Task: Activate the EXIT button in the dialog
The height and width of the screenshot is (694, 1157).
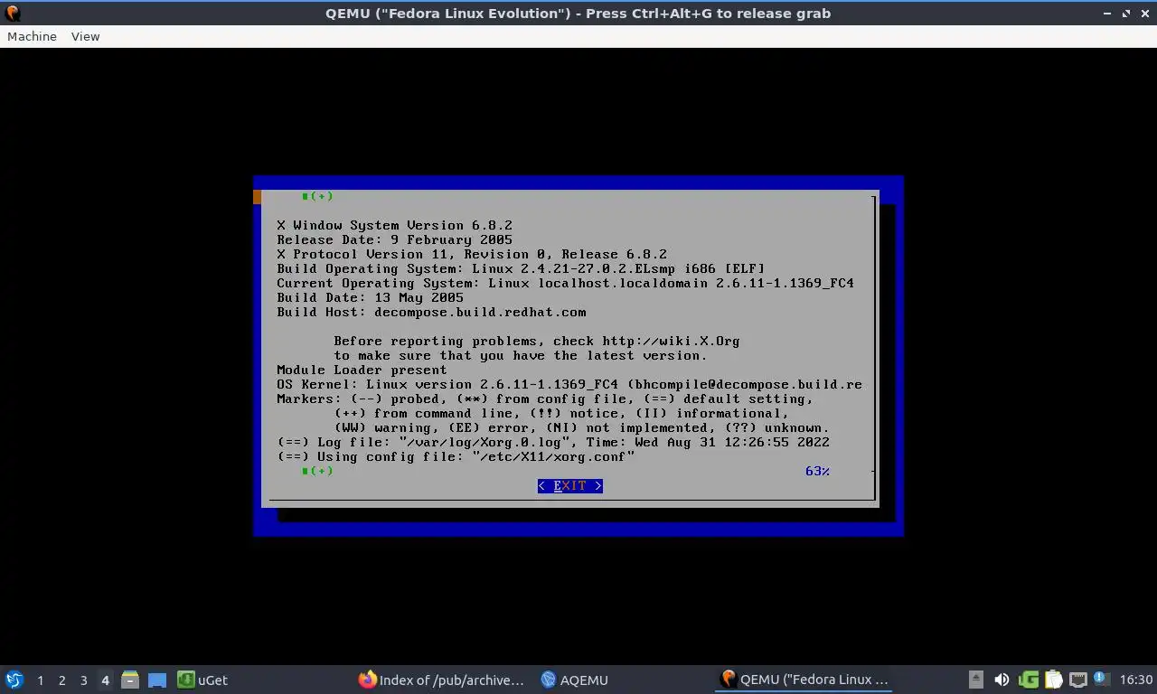Action: coord(569,486)
